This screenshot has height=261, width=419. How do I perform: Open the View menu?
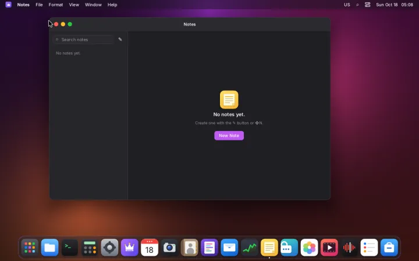74,5
